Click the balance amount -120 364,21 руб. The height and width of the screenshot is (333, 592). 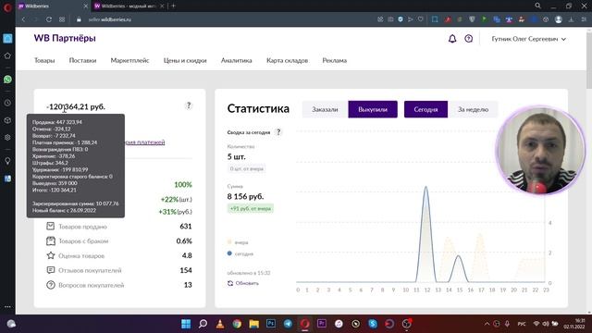click(x=76, y=107)
